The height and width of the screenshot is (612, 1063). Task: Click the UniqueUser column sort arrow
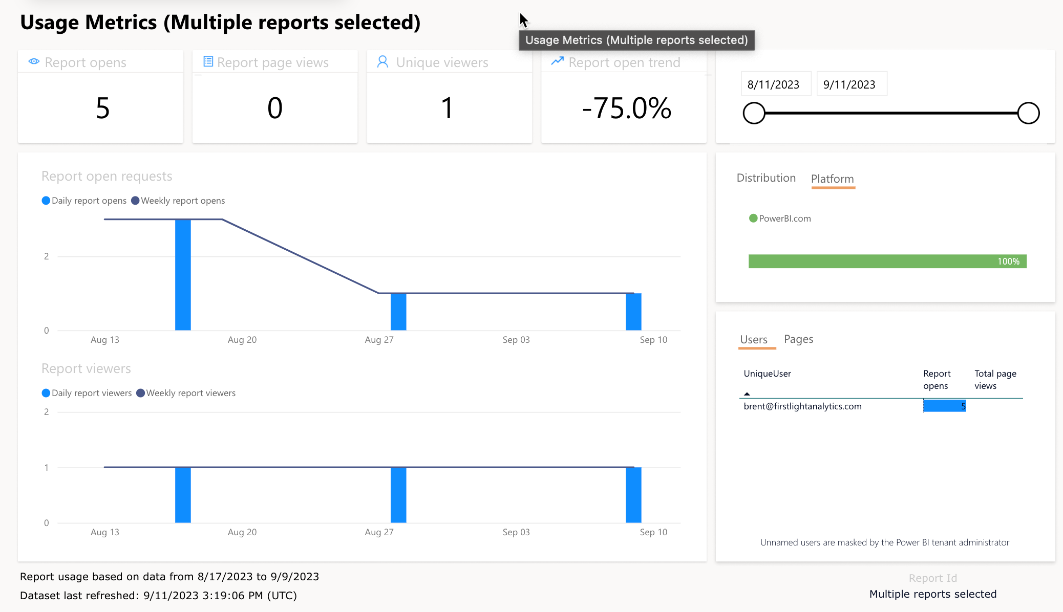click(748, 393)
